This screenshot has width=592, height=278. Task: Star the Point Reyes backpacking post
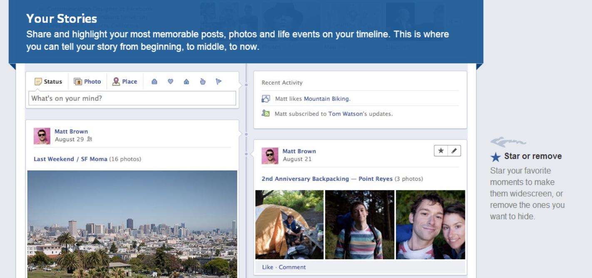click(x=441, y=151)
